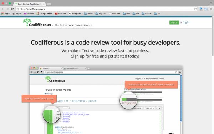Click the 'Sign up for free and get started today!' text
Image resolution: width=214 pixels, height=134 pixels.
105,56
